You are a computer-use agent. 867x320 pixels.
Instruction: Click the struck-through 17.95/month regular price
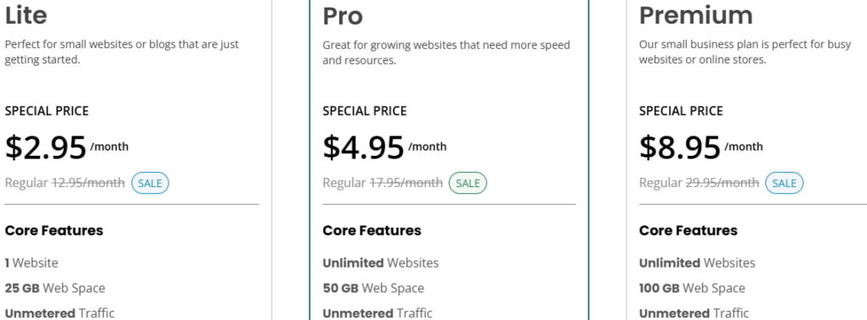[406, 183]
